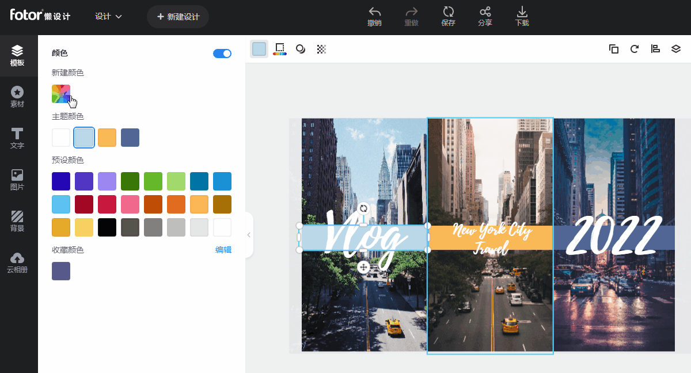Screen dimensions: 691x373
Task: Select the New York City Travel text
Action: pyautogui.click(x=492, y=239)
